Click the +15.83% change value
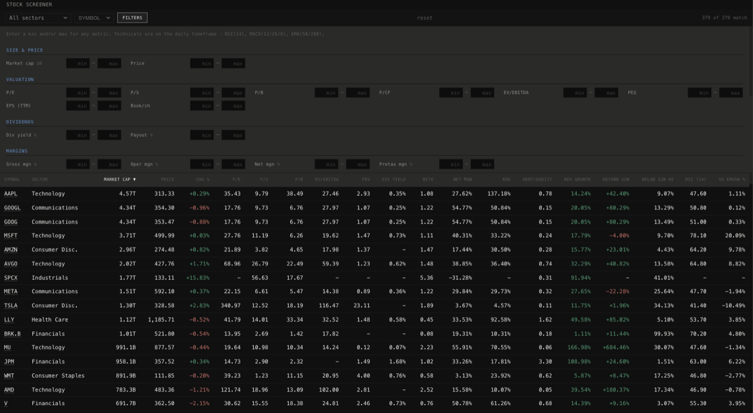Image resolution: width=753 pixels, height=413 pixels. [197, 277]
